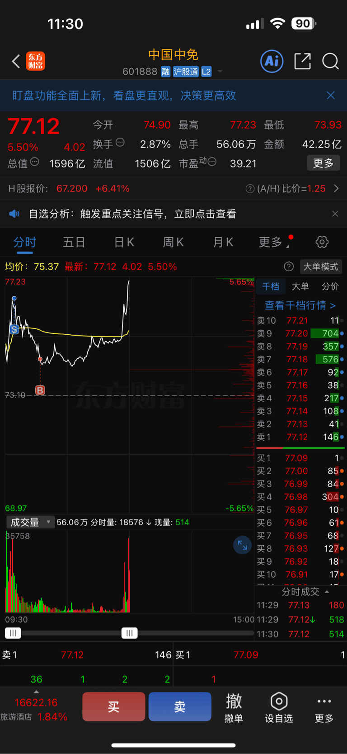The width and height of the screenshot is (347, 754).
Task: Collapse the 分时成交 section arrow
Action: 327,592
